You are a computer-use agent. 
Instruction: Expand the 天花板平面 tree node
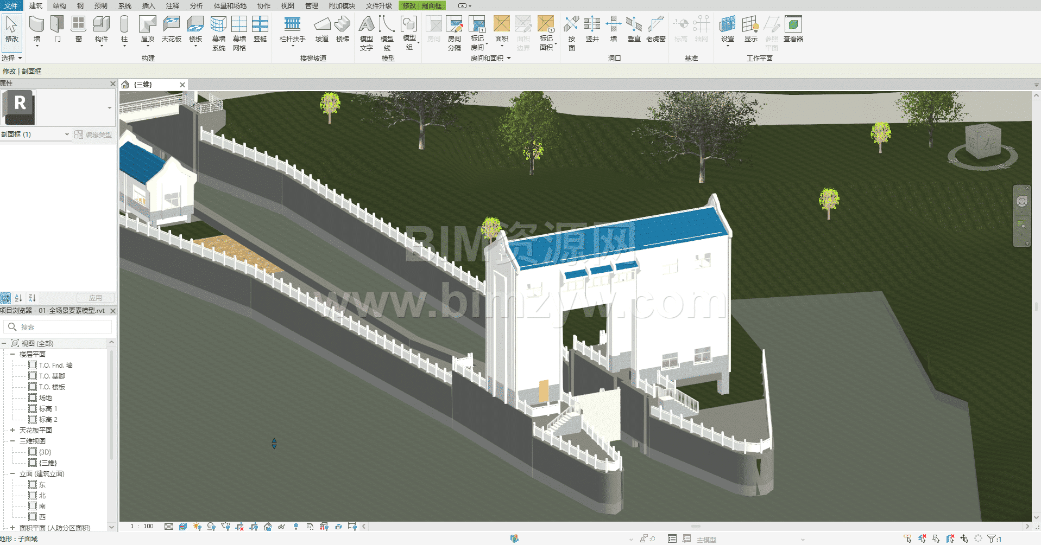coord(12,430)
